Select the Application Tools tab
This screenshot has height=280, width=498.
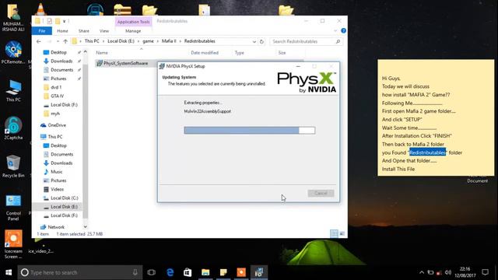click(x=133, y=22)
